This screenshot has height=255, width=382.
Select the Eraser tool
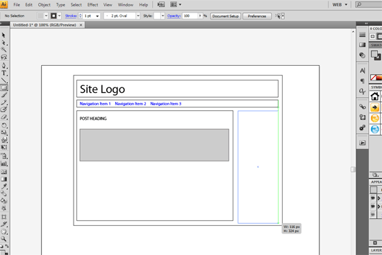tap(3, 117)
